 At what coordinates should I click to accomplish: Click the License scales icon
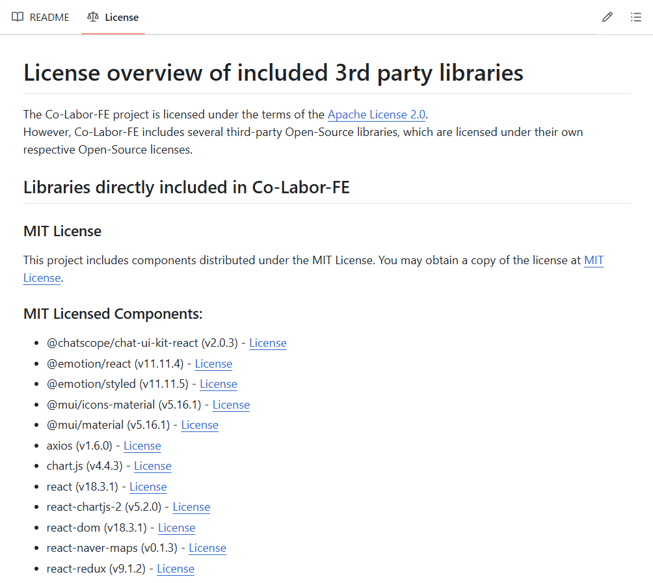93,17
